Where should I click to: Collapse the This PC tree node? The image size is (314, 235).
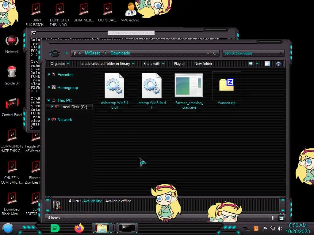(49, 100)
